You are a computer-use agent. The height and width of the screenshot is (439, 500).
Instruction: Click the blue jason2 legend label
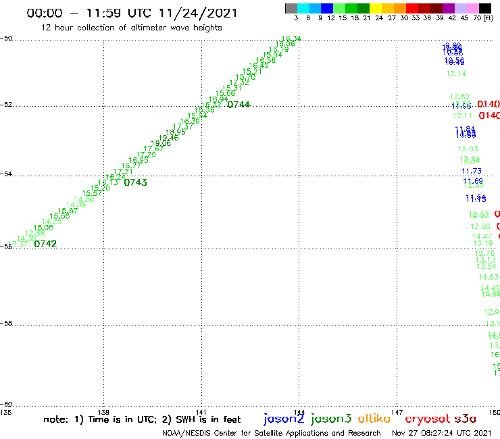284,419
